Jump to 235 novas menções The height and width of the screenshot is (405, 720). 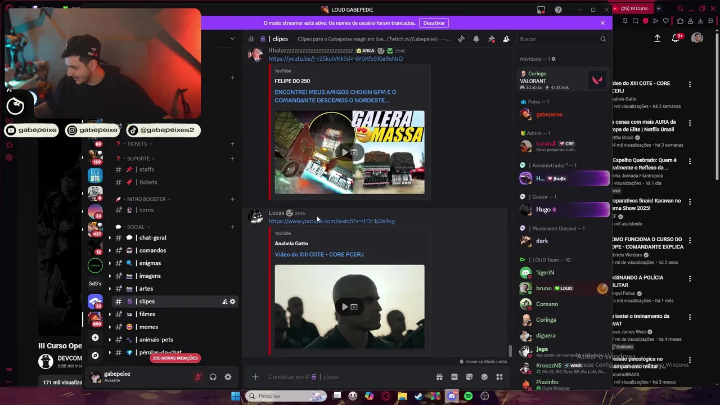(175, 358)
